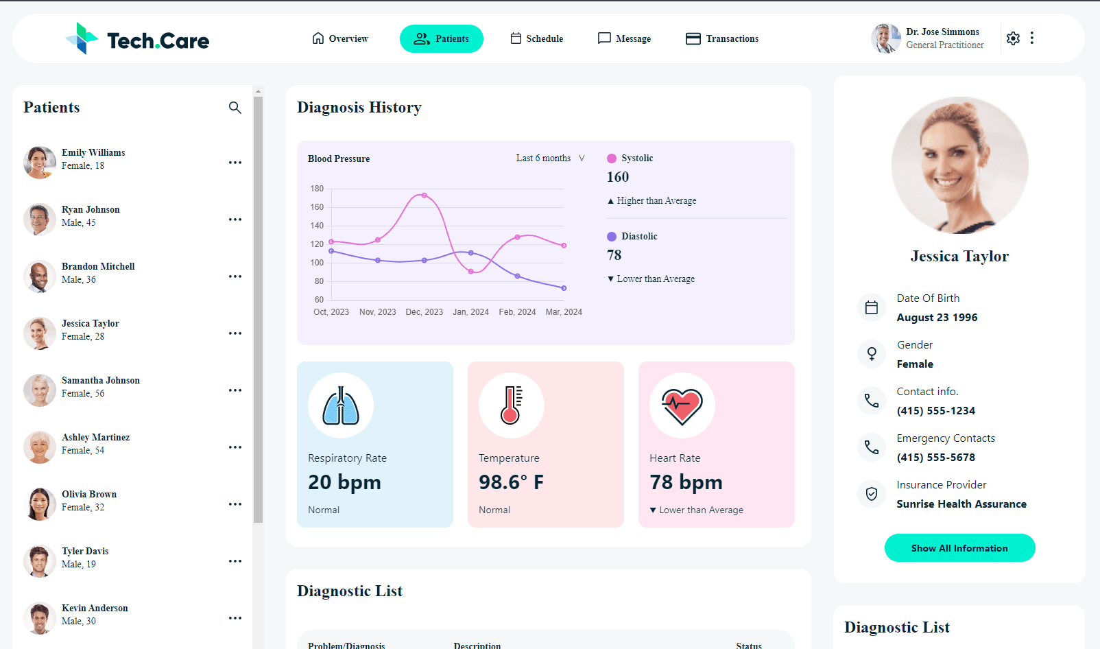Click the shield icon for Insurance Provider

(x=871, y=494)
